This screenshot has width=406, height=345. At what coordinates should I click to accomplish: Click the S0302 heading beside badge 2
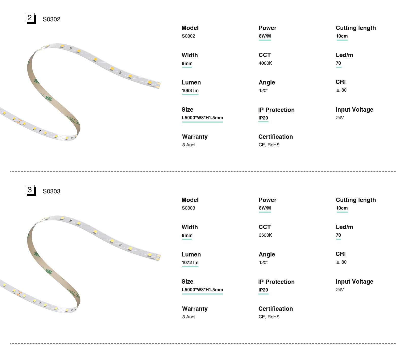(x=52, y=19)
